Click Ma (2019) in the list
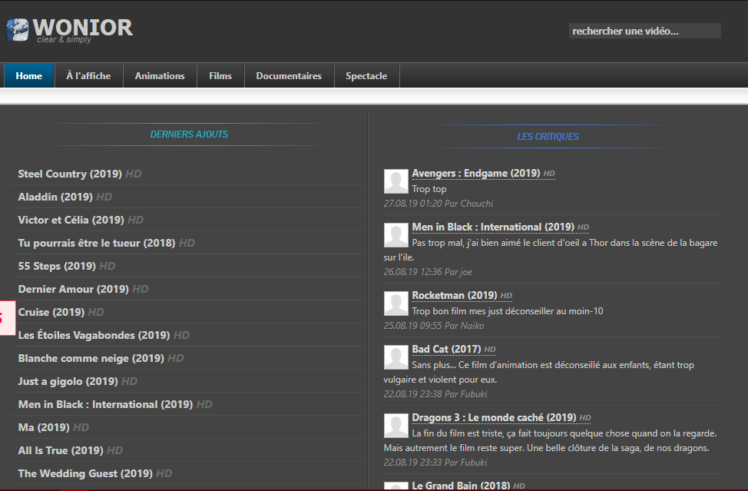The width and height of the screenshot is (748, 491). point(44,427)
